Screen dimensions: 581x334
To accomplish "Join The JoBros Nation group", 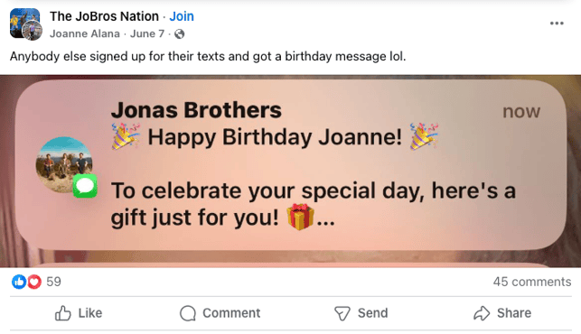I will coord(182,16).
